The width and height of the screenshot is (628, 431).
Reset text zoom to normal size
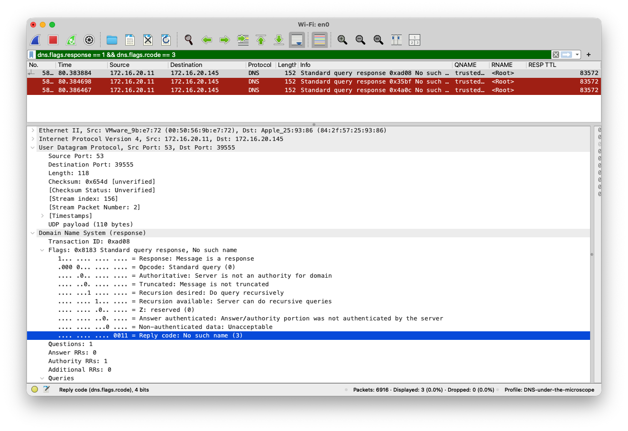(x=379, y=40)
